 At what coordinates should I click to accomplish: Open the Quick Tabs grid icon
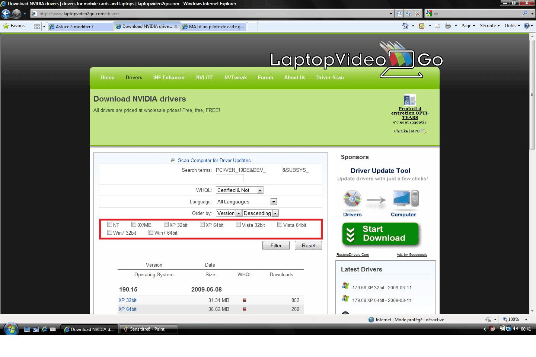pyautogui.click(x=37, y=26)
